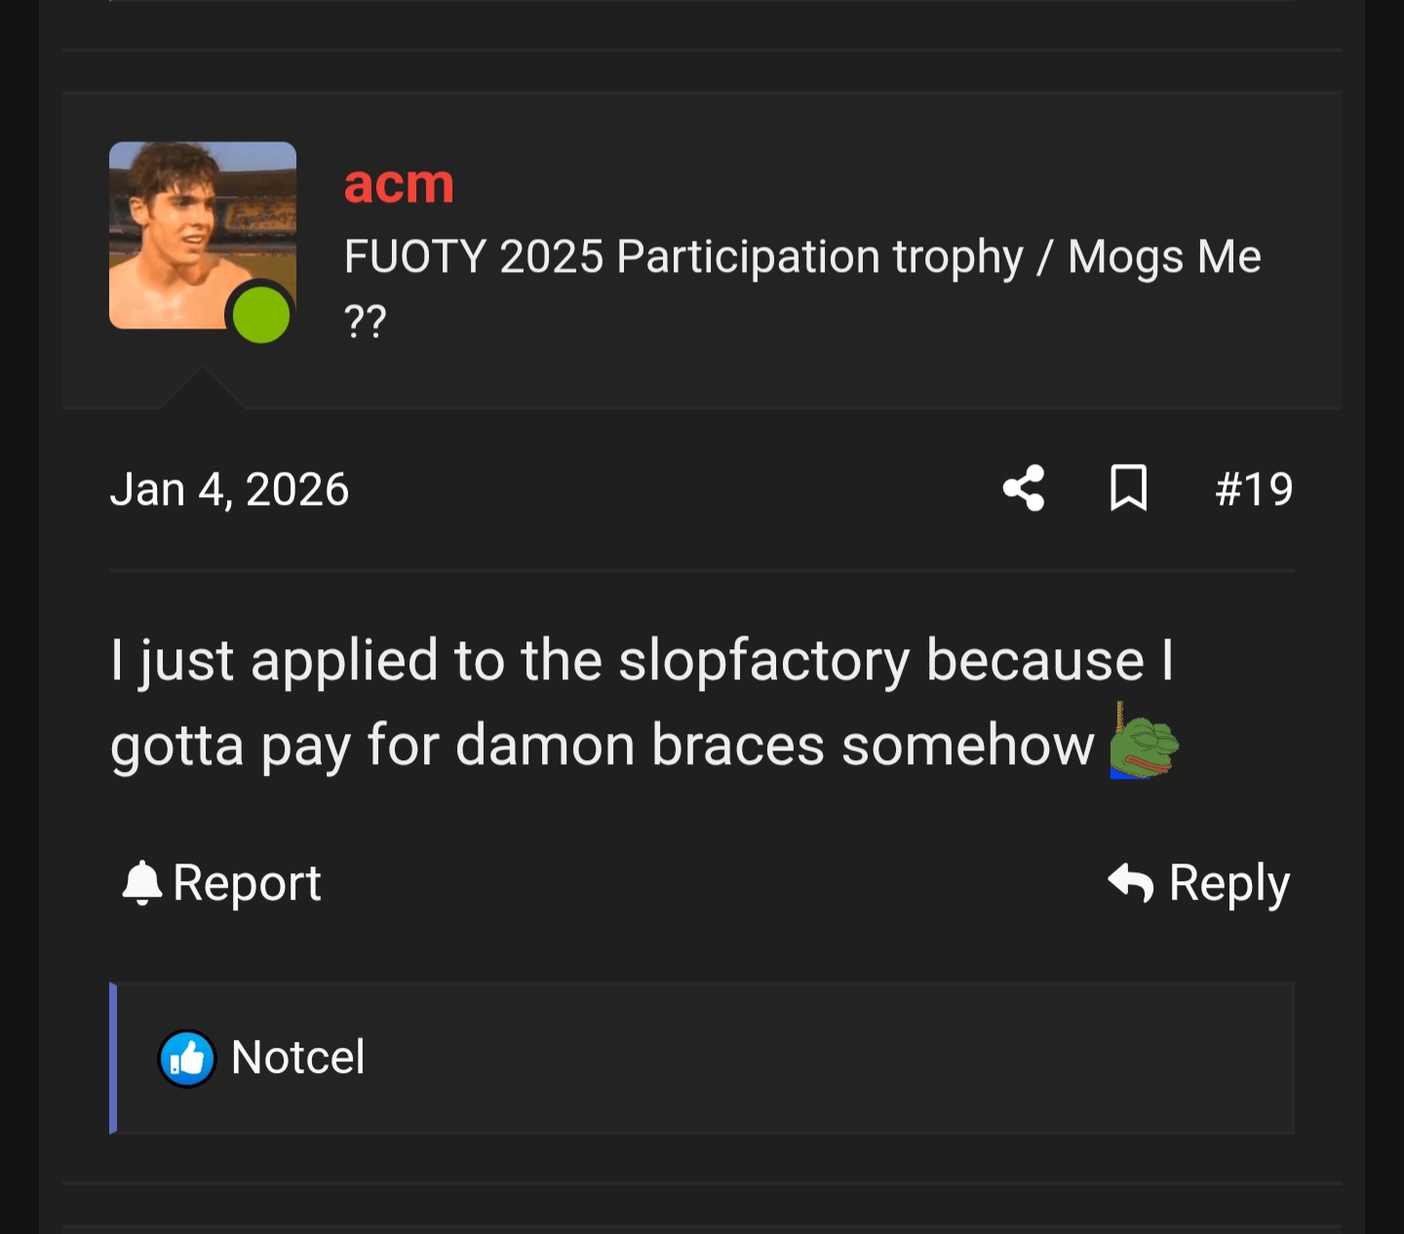View Notcel's profile from the likes bar
Viewport: 1404px width, 1234px height.
click(x=298, y=1058)
